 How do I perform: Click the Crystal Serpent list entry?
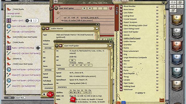coord(130,19)
